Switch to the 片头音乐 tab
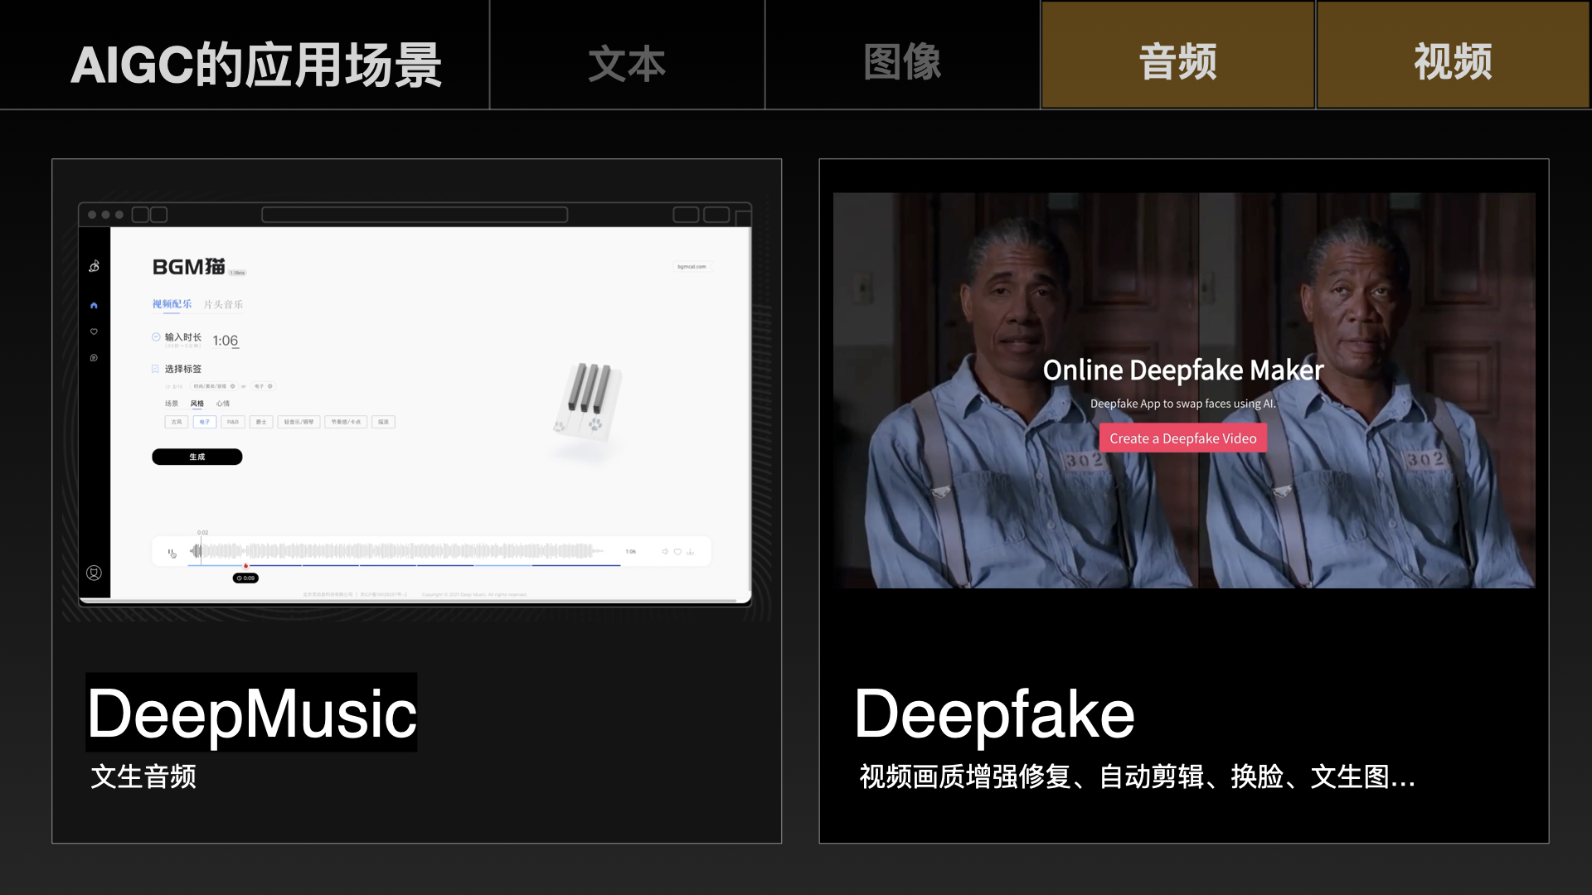Screen dimensions: 1592x895 point(223,304)
